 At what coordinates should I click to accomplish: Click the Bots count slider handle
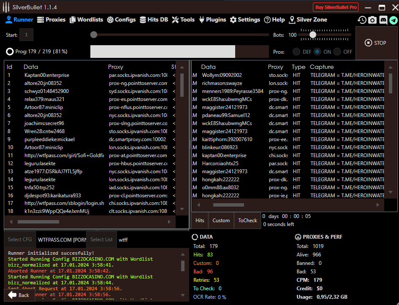[313, 35]
